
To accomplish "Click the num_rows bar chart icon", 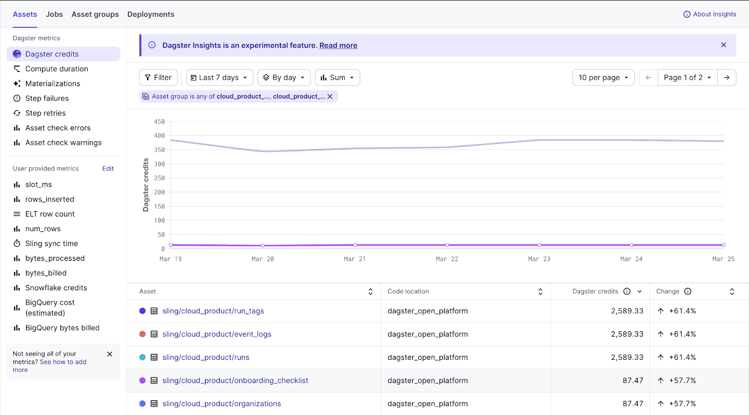I will [x=17, y=229].
